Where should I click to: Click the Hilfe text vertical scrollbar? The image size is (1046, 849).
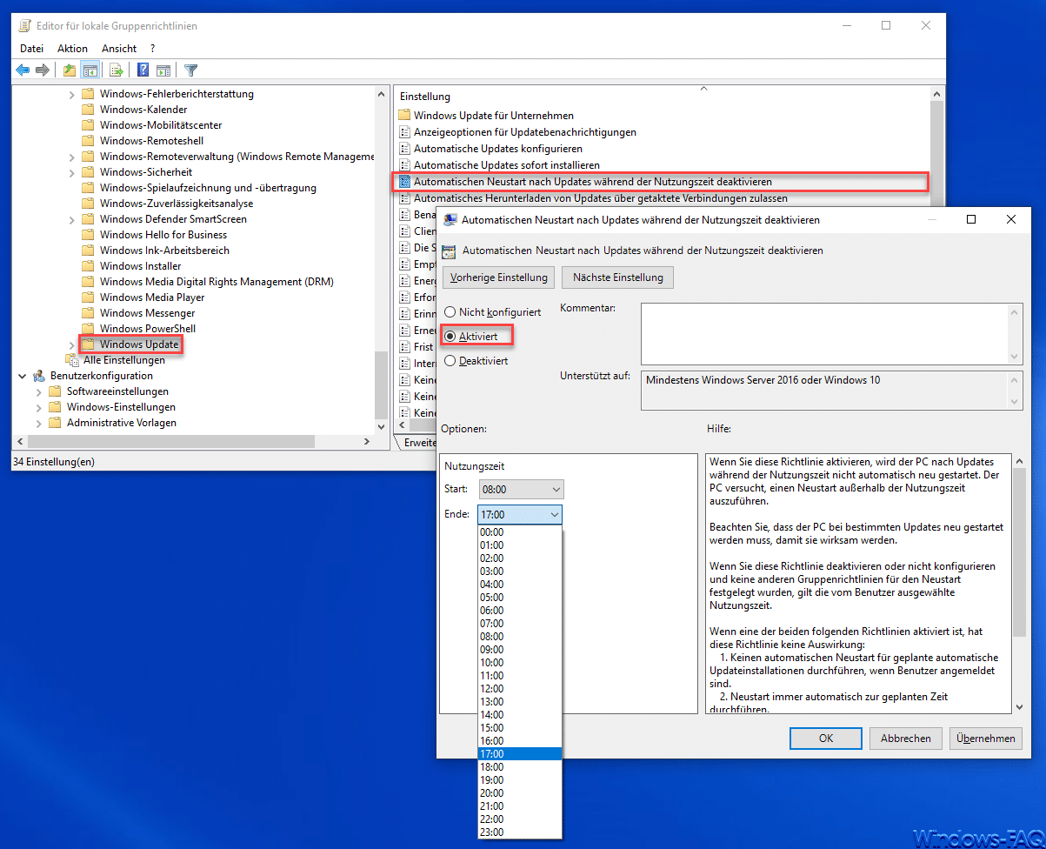click(x=1018, y=584)
